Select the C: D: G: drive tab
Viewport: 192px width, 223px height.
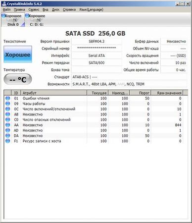tap(37, 20)
